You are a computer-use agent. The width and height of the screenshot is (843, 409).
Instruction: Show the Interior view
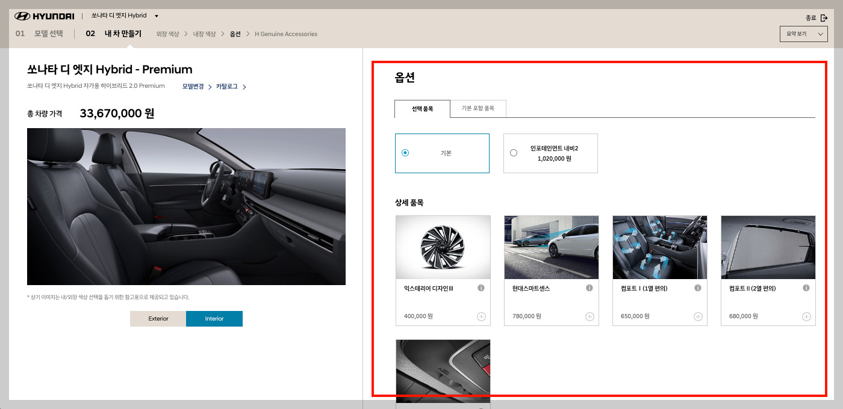point(214,319)
